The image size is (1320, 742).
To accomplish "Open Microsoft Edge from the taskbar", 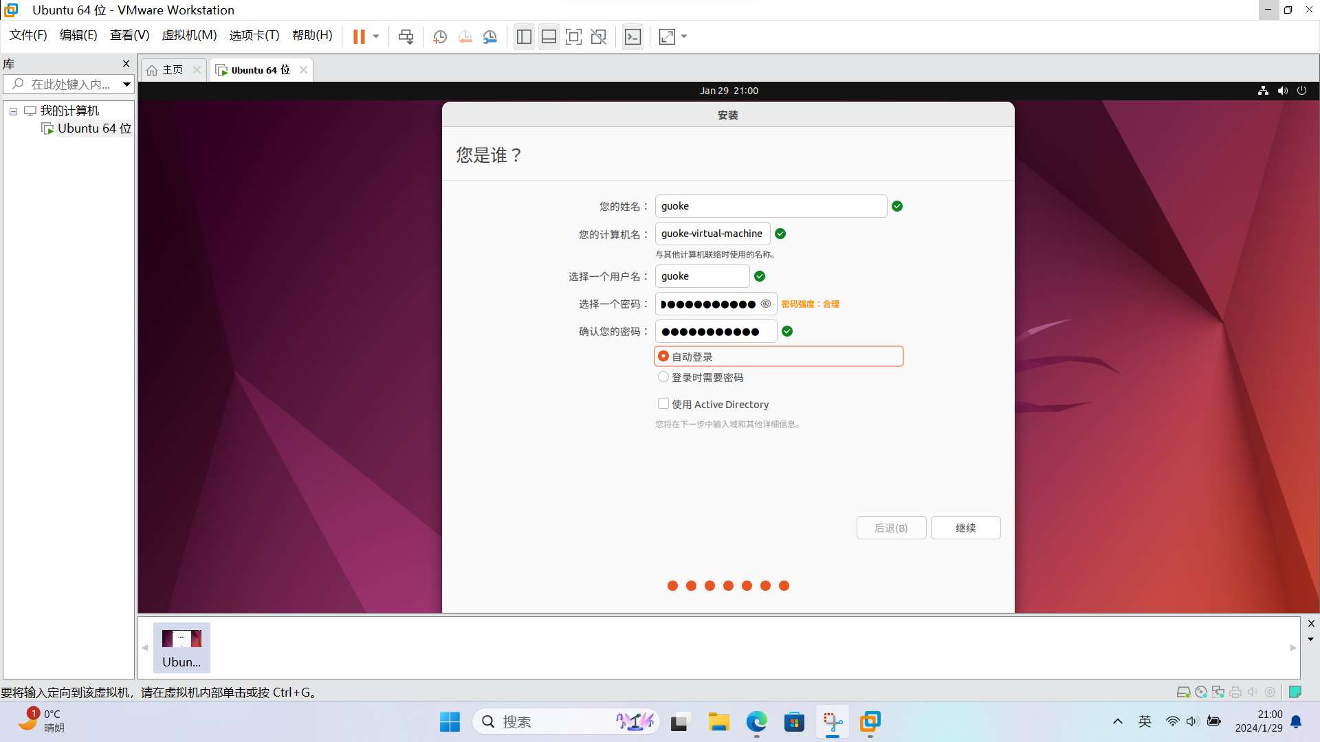I will coord(756,722).
